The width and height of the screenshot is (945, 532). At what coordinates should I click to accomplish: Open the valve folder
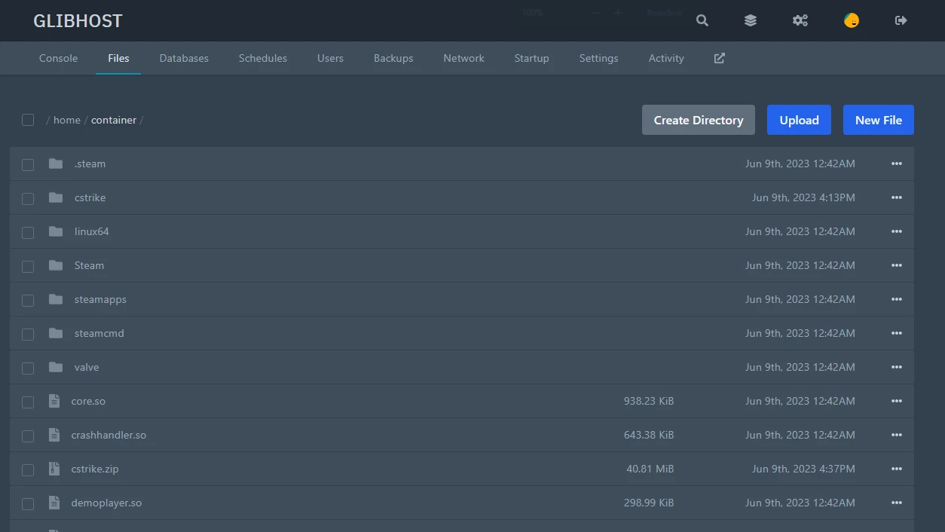pos(87,367)
